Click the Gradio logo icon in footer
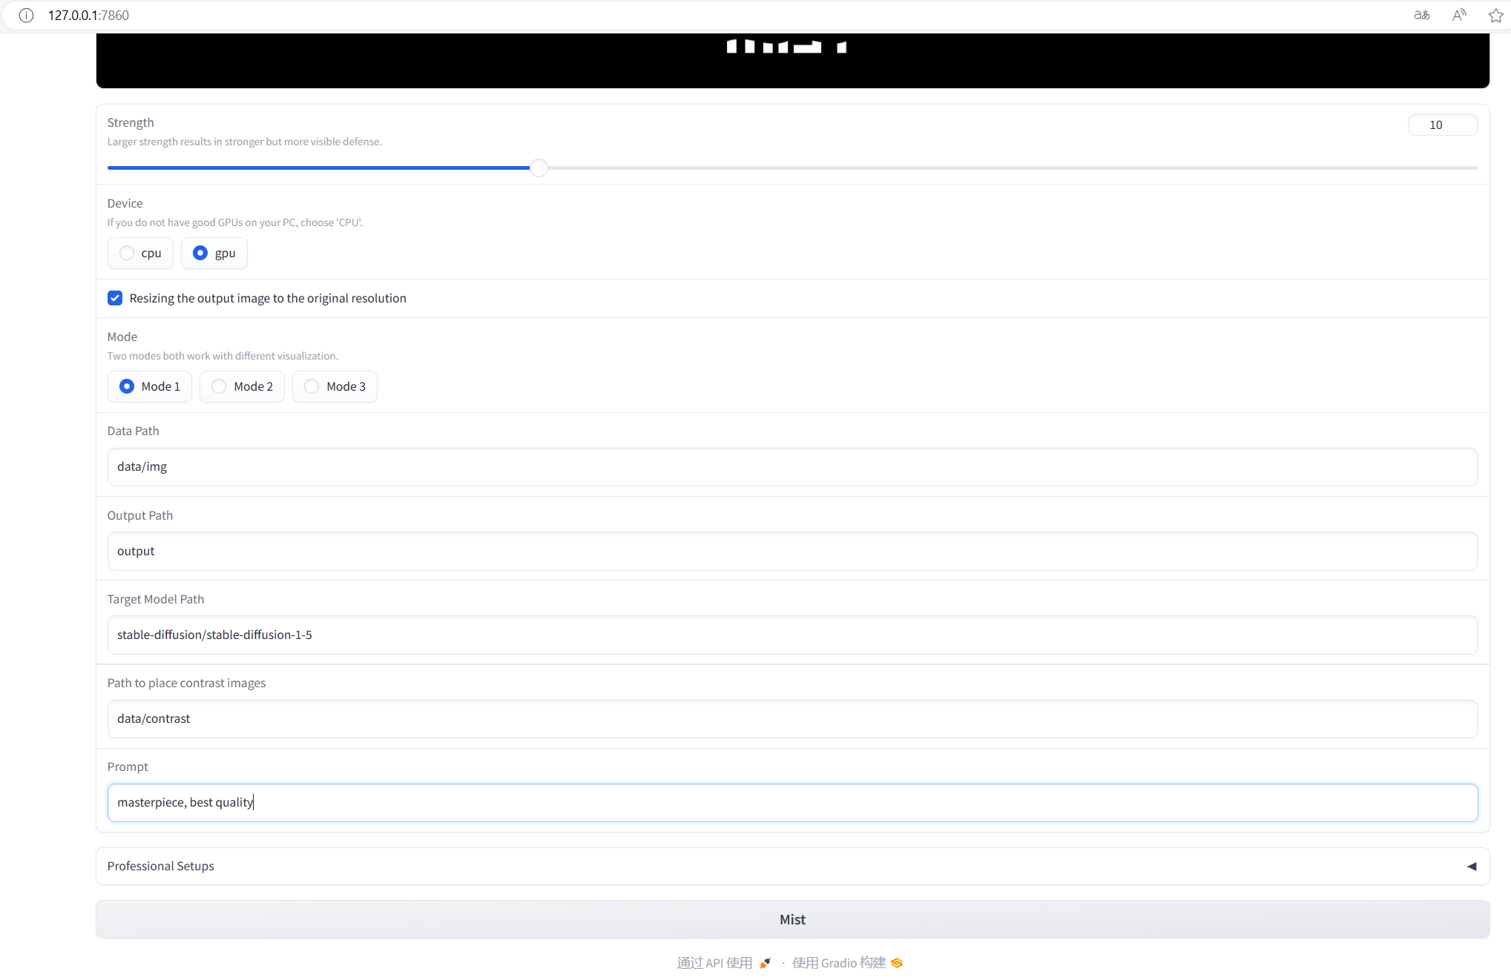Screen dimensions: 1511x980 click(x=897, y=963)
